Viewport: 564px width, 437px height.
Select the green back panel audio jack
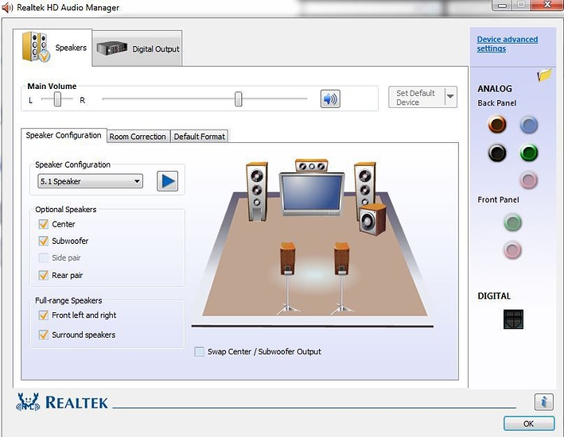point(528,153)
